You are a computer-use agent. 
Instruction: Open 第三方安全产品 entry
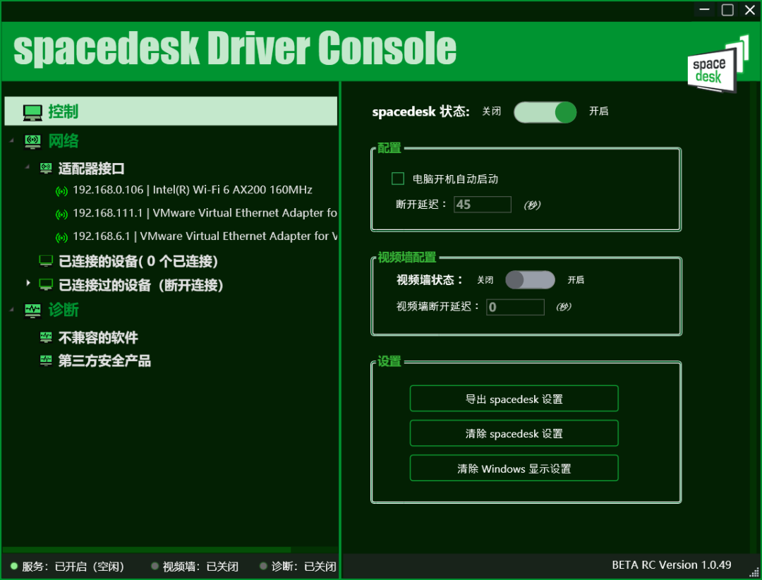[x=104, y=361]
